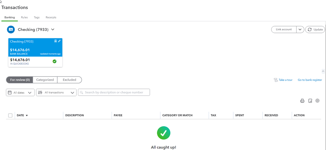Switch to the Excluded view
This screenshot has width=326, height=150.
69,80
